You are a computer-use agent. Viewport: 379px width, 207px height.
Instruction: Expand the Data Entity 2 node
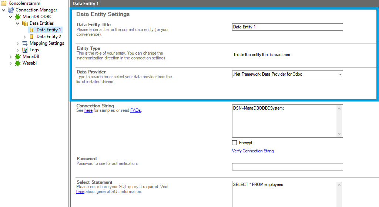coord(24,37)
